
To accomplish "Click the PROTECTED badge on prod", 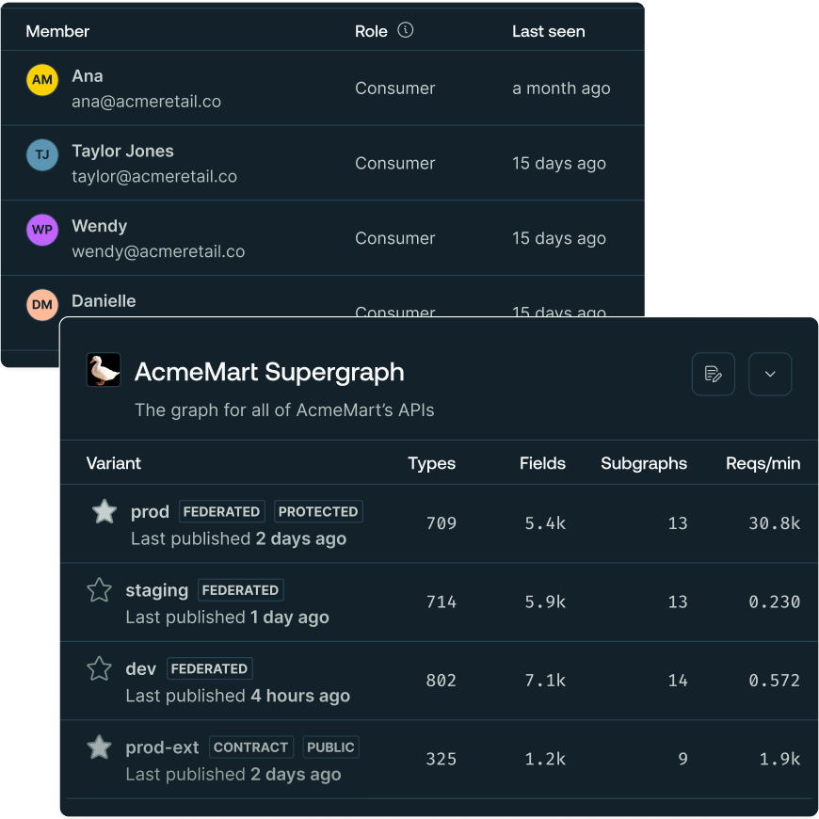I will (318, 511).
